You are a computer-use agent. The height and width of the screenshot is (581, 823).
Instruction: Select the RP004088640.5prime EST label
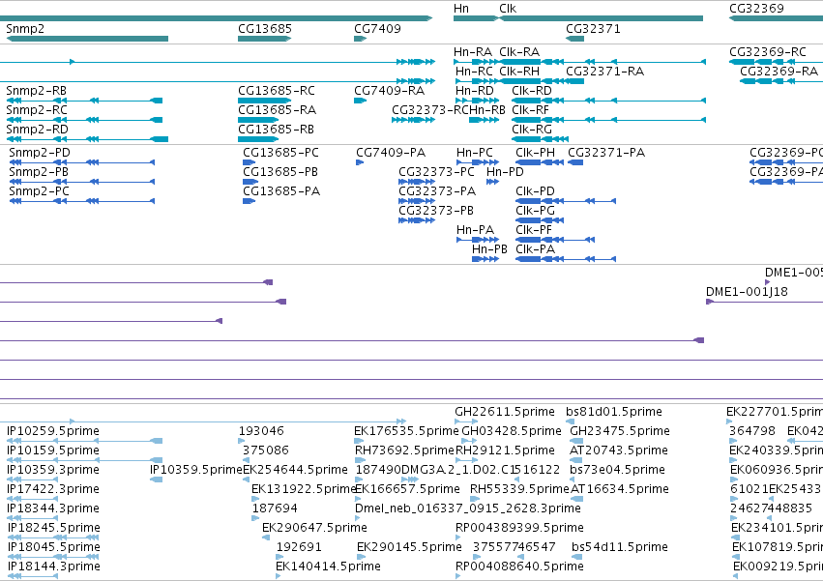click(x=519, y=567)
